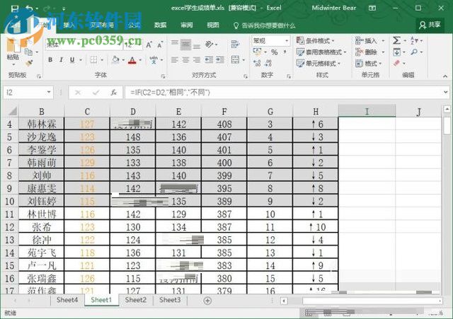Image resolution: width=453 pixels, height=319 pixels.
Task: Click the Find and Select magnifier icon
Action: click(x=414, y=52)
